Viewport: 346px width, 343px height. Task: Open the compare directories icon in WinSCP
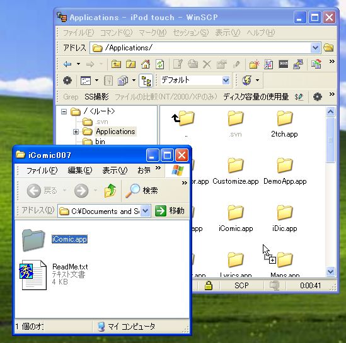point(268,64)
